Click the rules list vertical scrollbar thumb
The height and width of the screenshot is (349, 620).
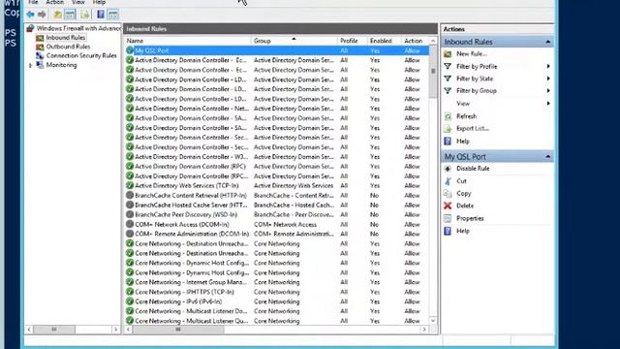coord(433,72)
